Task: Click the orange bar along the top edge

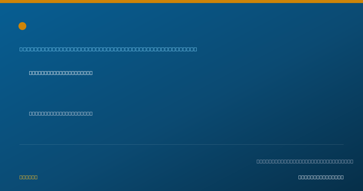Action: 181,2
